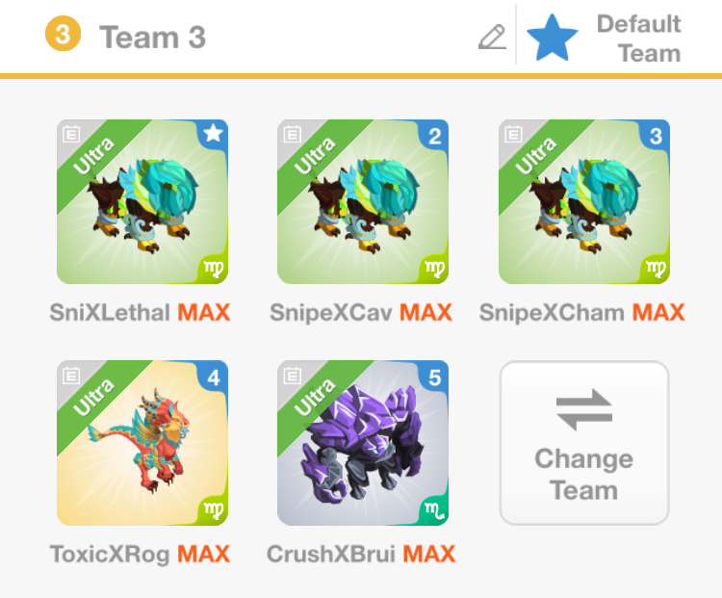Toggle the blue Default Team star
The image size is (722, 598).
pos(553,38)
